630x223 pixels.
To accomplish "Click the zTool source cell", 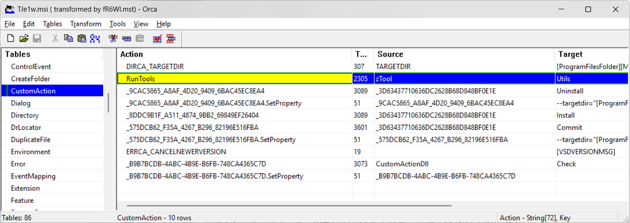I will pos(464,79).
